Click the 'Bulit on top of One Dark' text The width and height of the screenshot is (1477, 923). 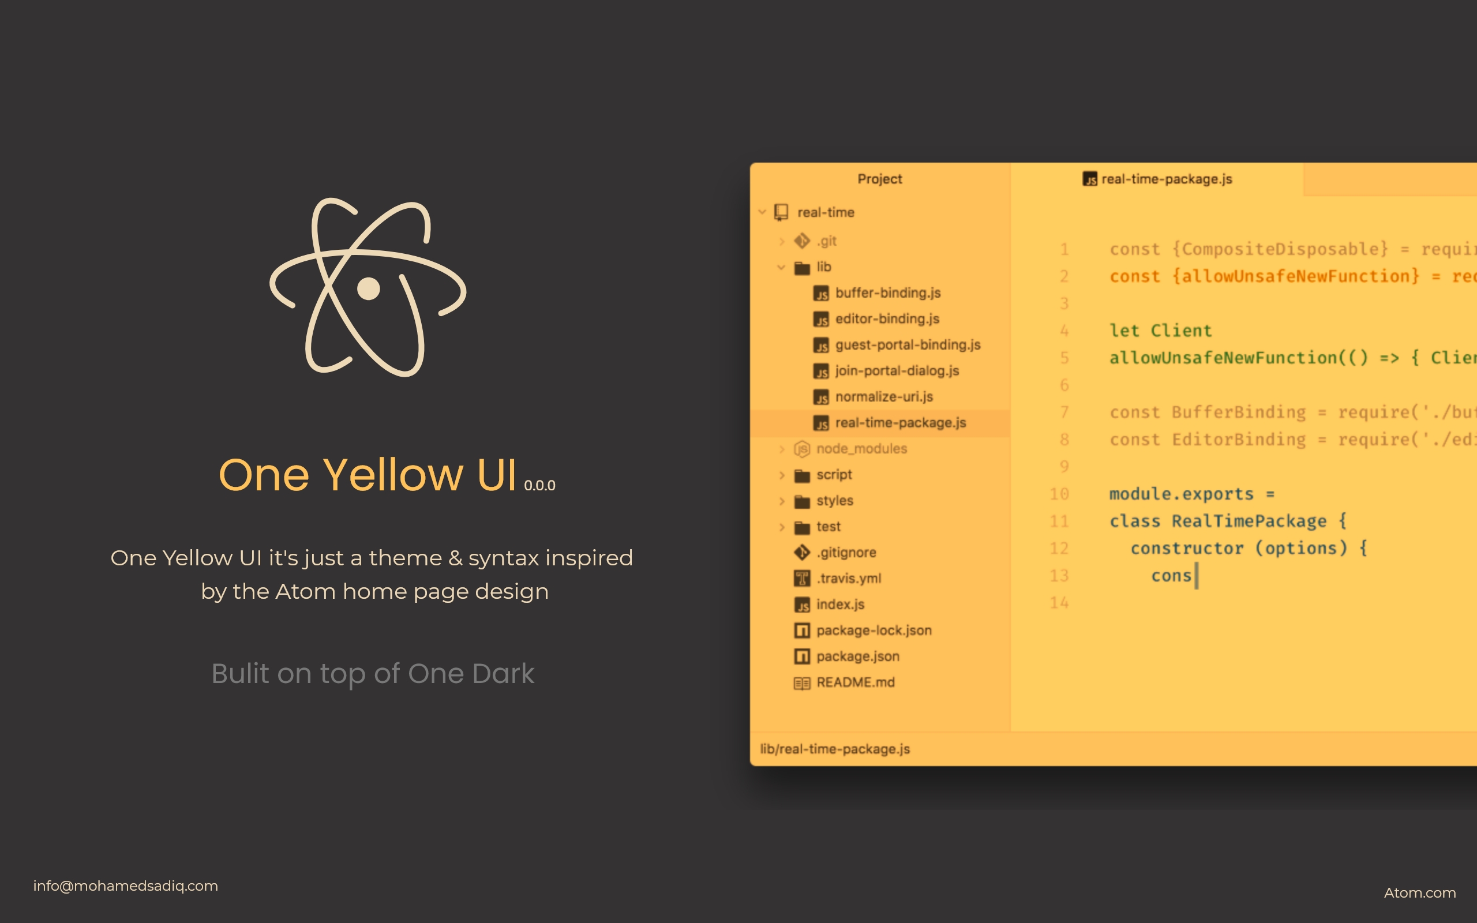pos(372,674)
